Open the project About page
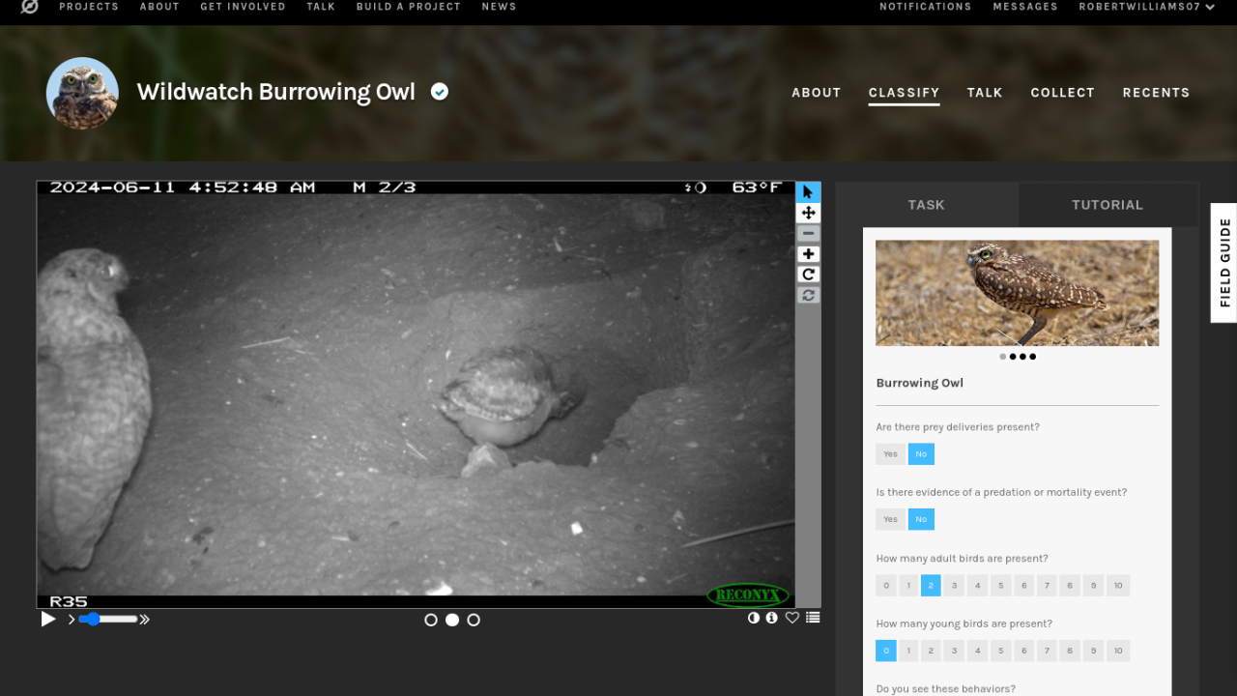 [817, 93]
